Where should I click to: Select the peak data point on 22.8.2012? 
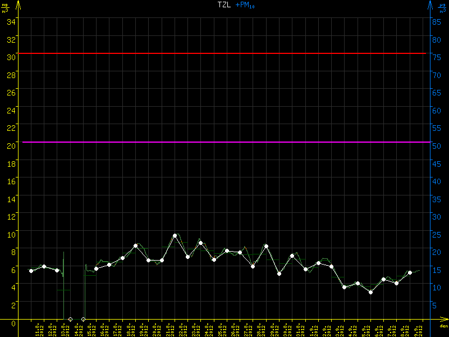click(175, 236)
